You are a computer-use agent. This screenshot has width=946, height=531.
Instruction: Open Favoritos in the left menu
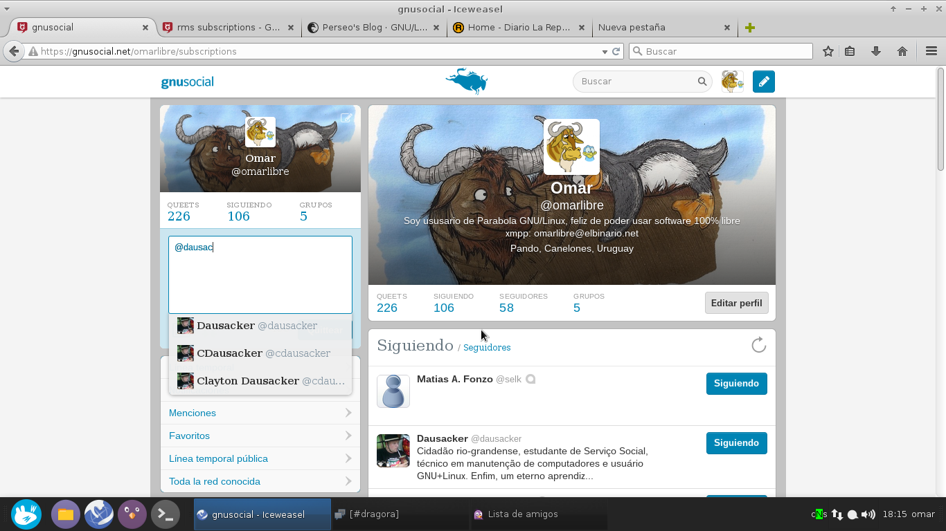[x=260, y=436]
